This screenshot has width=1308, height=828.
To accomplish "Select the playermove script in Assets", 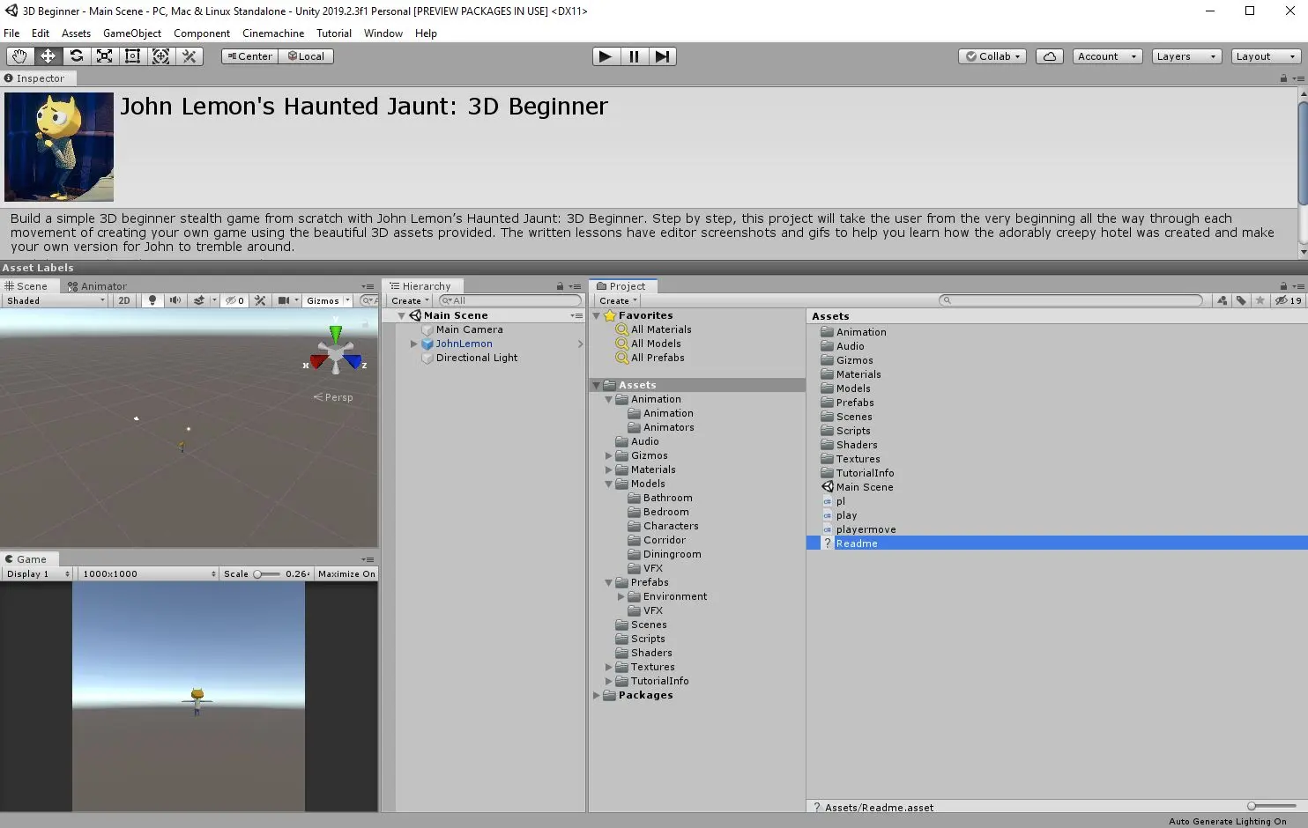I will pos(867,529).
